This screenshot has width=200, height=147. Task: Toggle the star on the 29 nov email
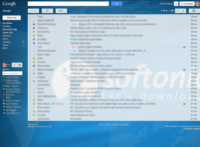click(34, 32)
